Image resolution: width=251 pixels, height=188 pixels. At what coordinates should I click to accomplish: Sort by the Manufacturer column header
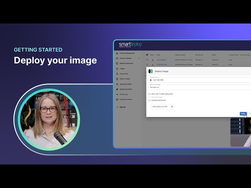pyautogui.click(x=199, y=55)
